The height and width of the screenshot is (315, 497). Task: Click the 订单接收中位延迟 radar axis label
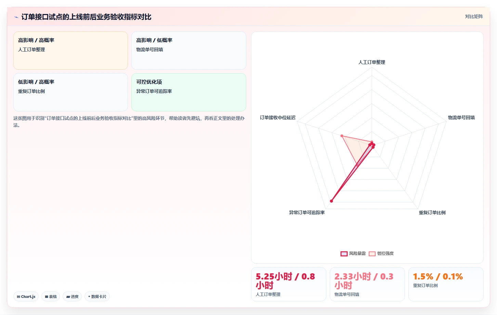(278, 118)
